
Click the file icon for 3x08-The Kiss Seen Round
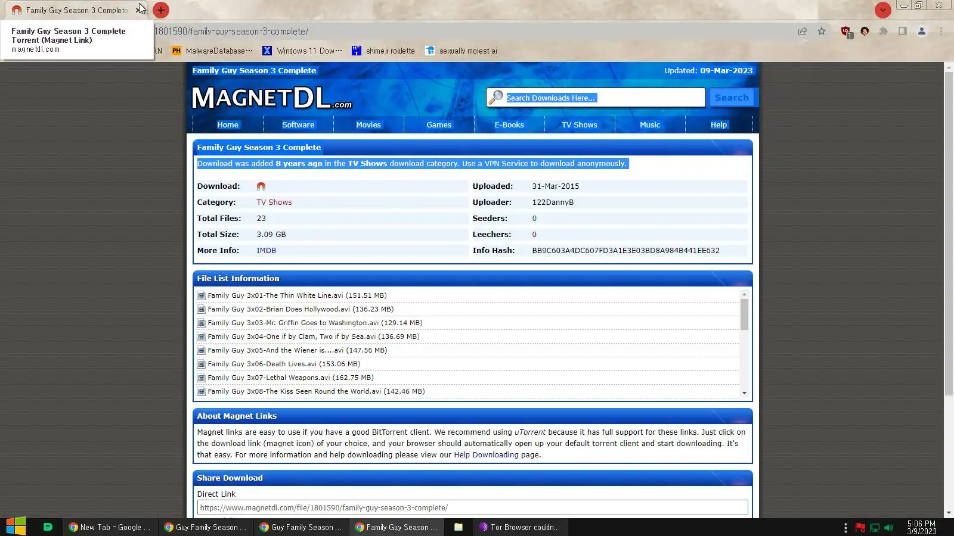(x=202, y=391)
